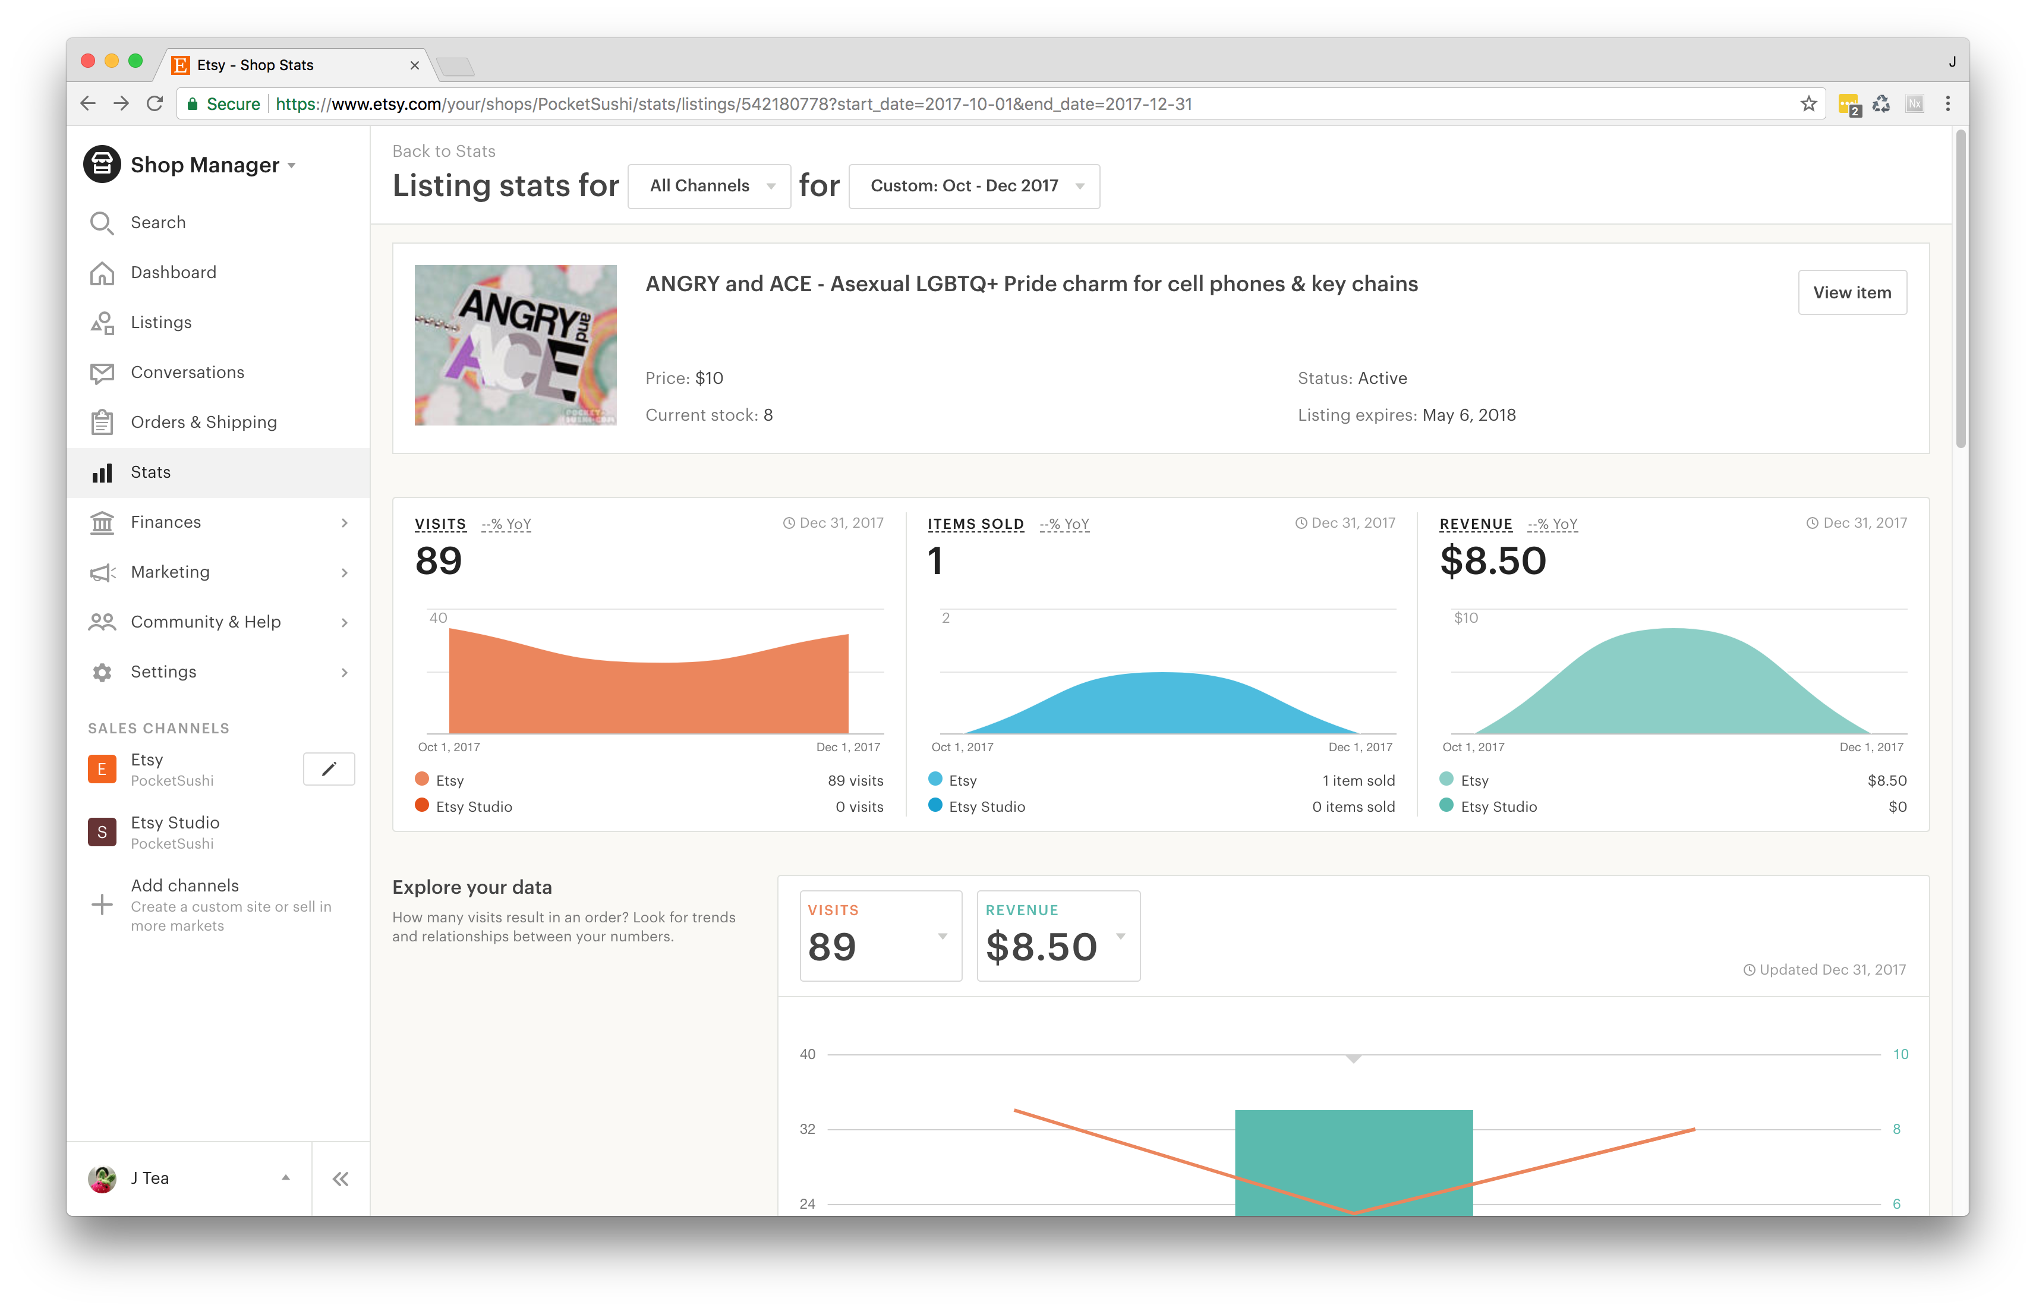
Task: Open the Chrome three-dot menu
Action: point(1947,104)
